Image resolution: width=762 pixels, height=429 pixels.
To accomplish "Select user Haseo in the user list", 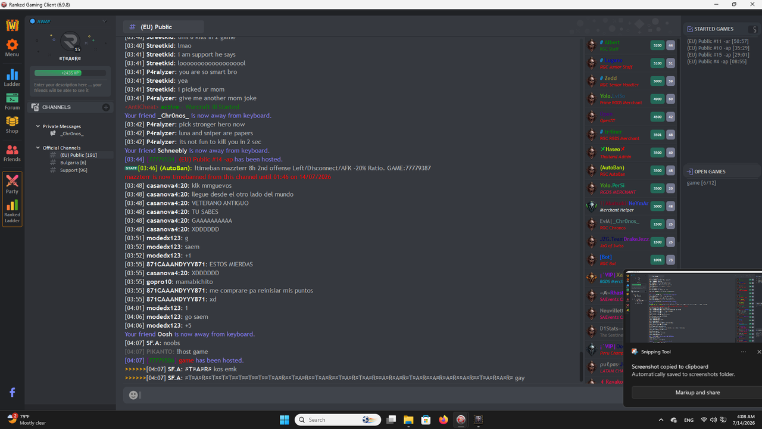I will (613, 150).
